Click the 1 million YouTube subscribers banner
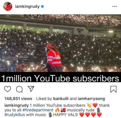The image size is (121, 118). pyautogui.click(x=60, y=77)
